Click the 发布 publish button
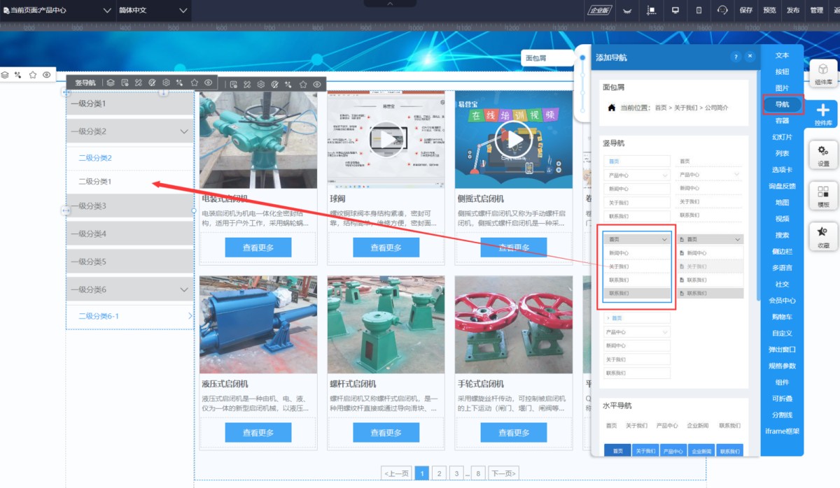This screenshot has height=488, width=840. coord(793,10)
